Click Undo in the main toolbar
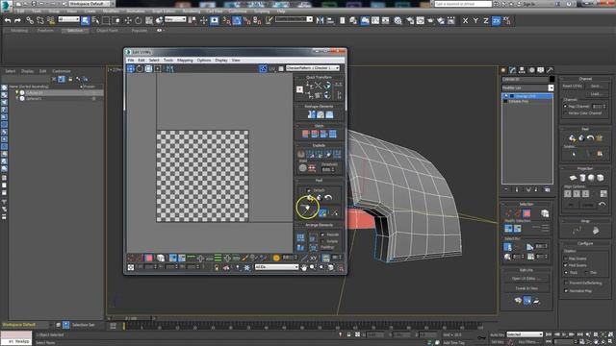 click(x=8, y=20)
